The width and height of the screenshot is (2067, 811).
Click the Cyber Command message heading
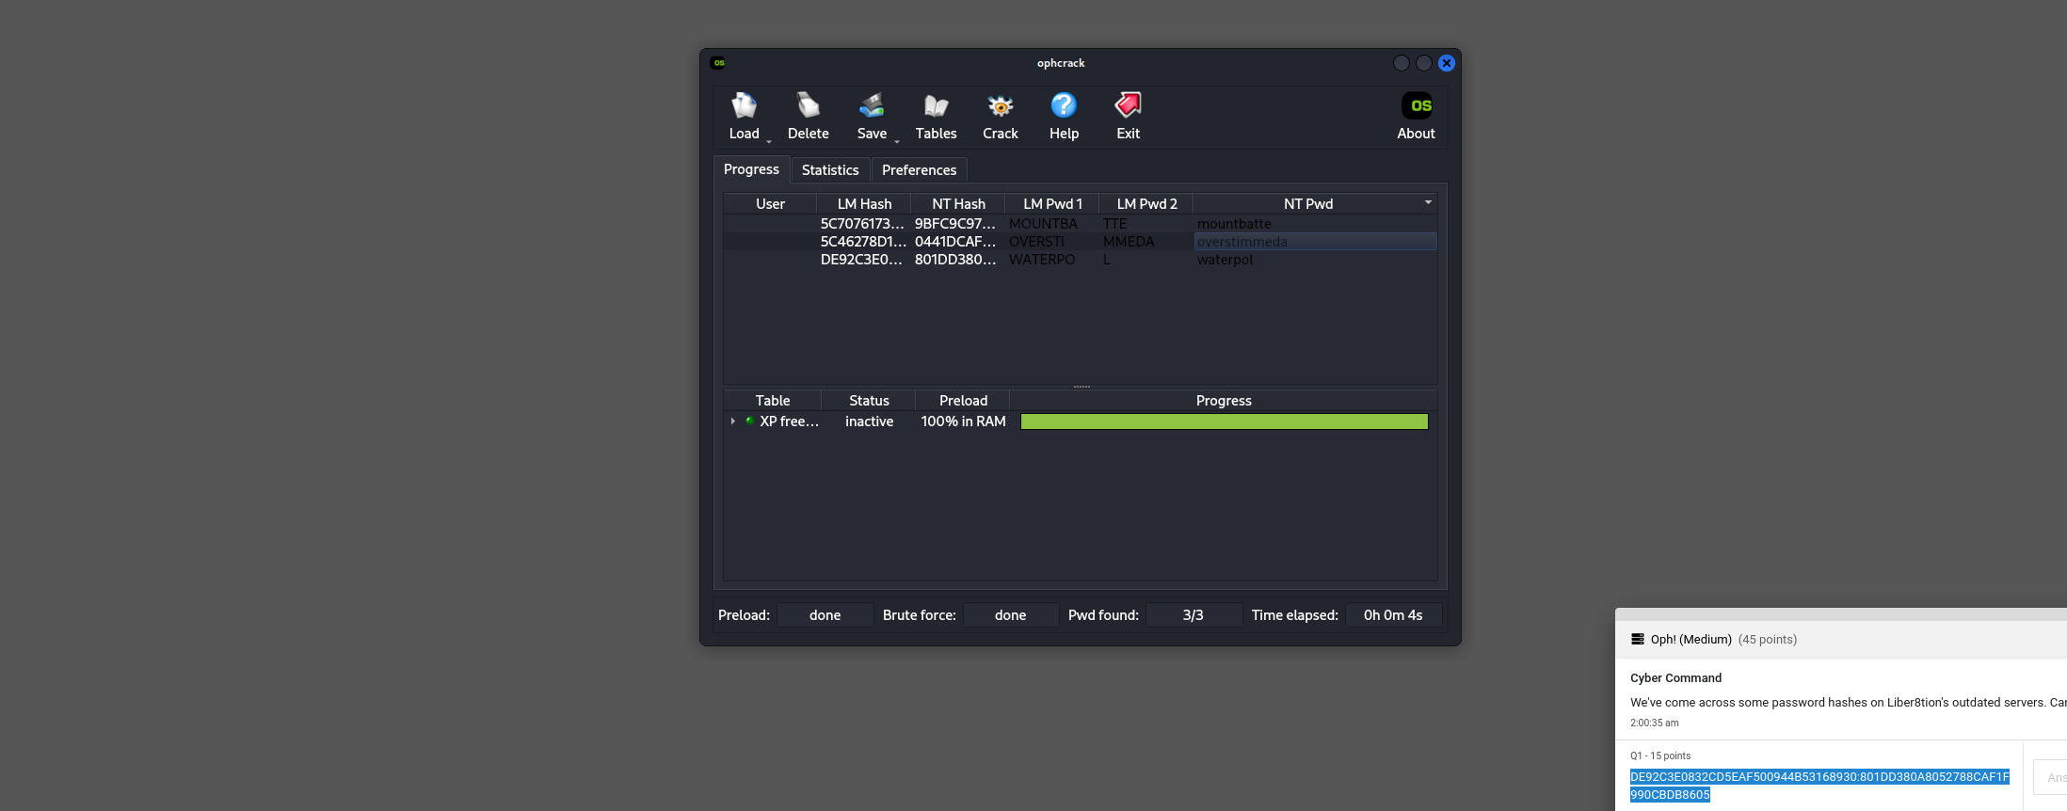pyautogui.click(x=1675, y=678)
